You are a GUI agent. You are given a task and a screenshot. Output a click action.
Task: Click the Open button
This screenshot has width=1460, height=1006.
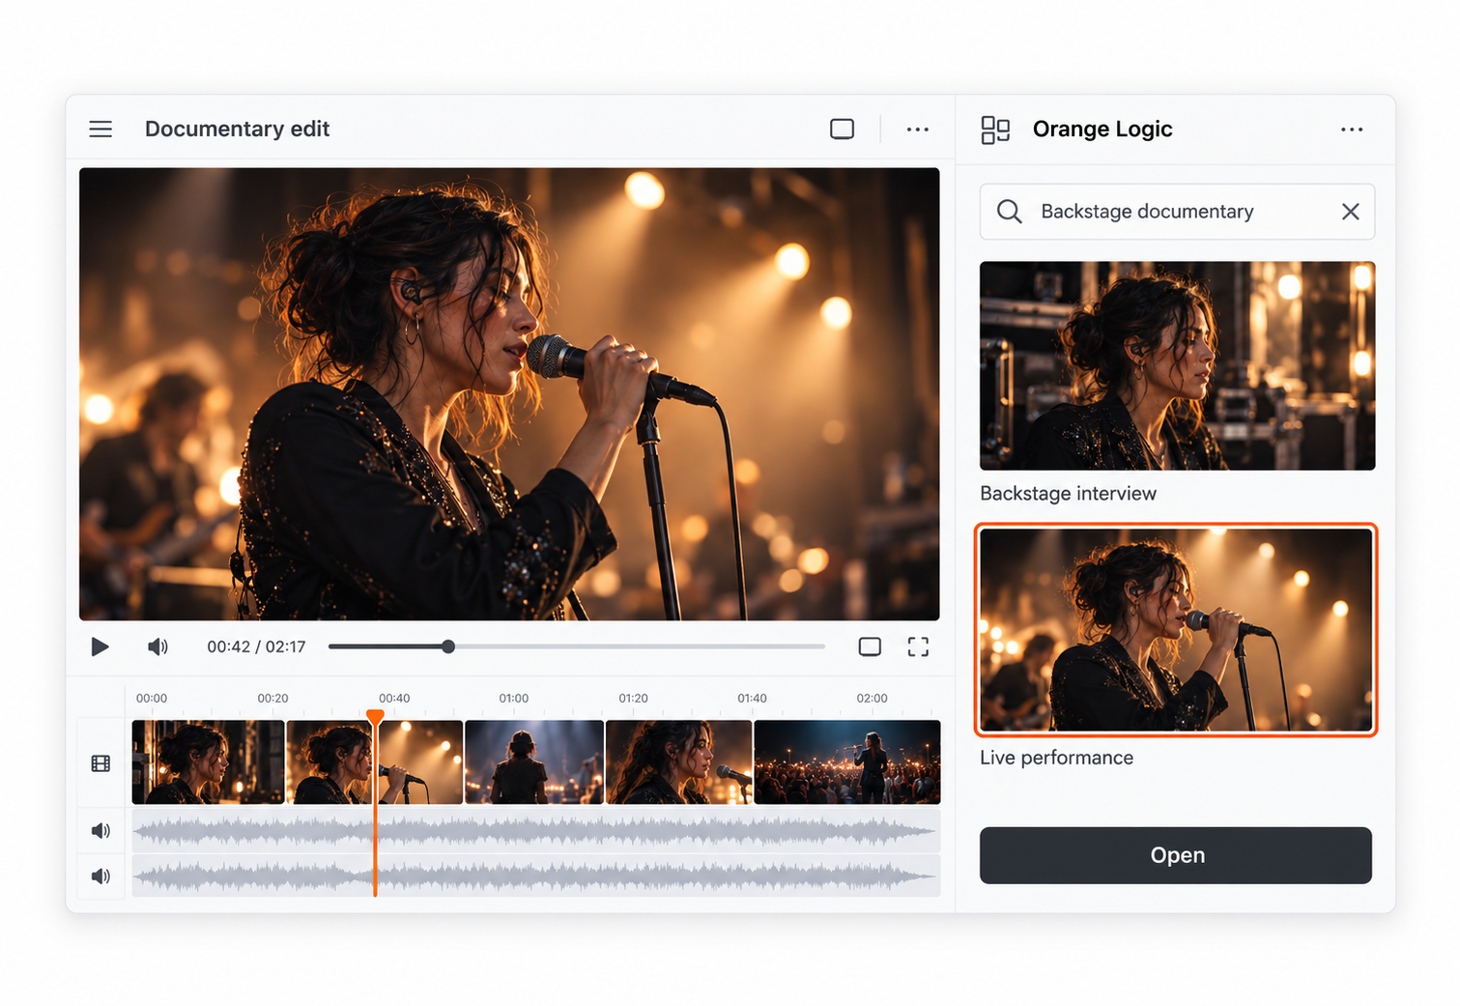click(1176, 855)
